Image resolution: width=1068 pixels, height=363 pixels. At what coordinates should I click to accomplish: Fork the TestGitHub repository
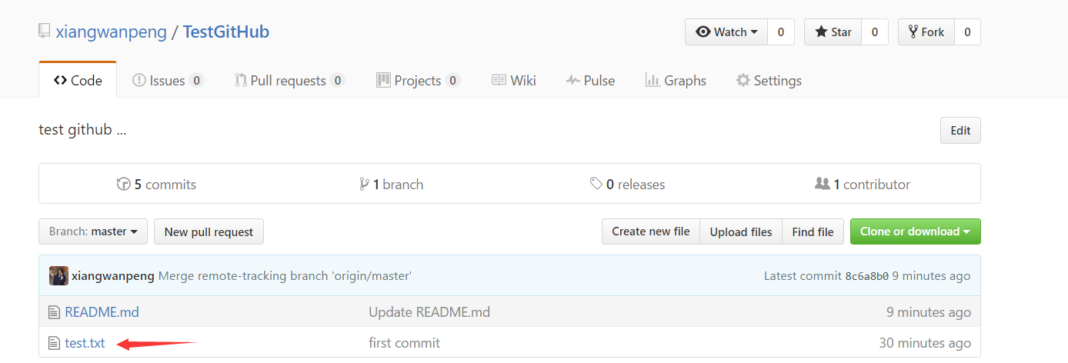(926, 32)
